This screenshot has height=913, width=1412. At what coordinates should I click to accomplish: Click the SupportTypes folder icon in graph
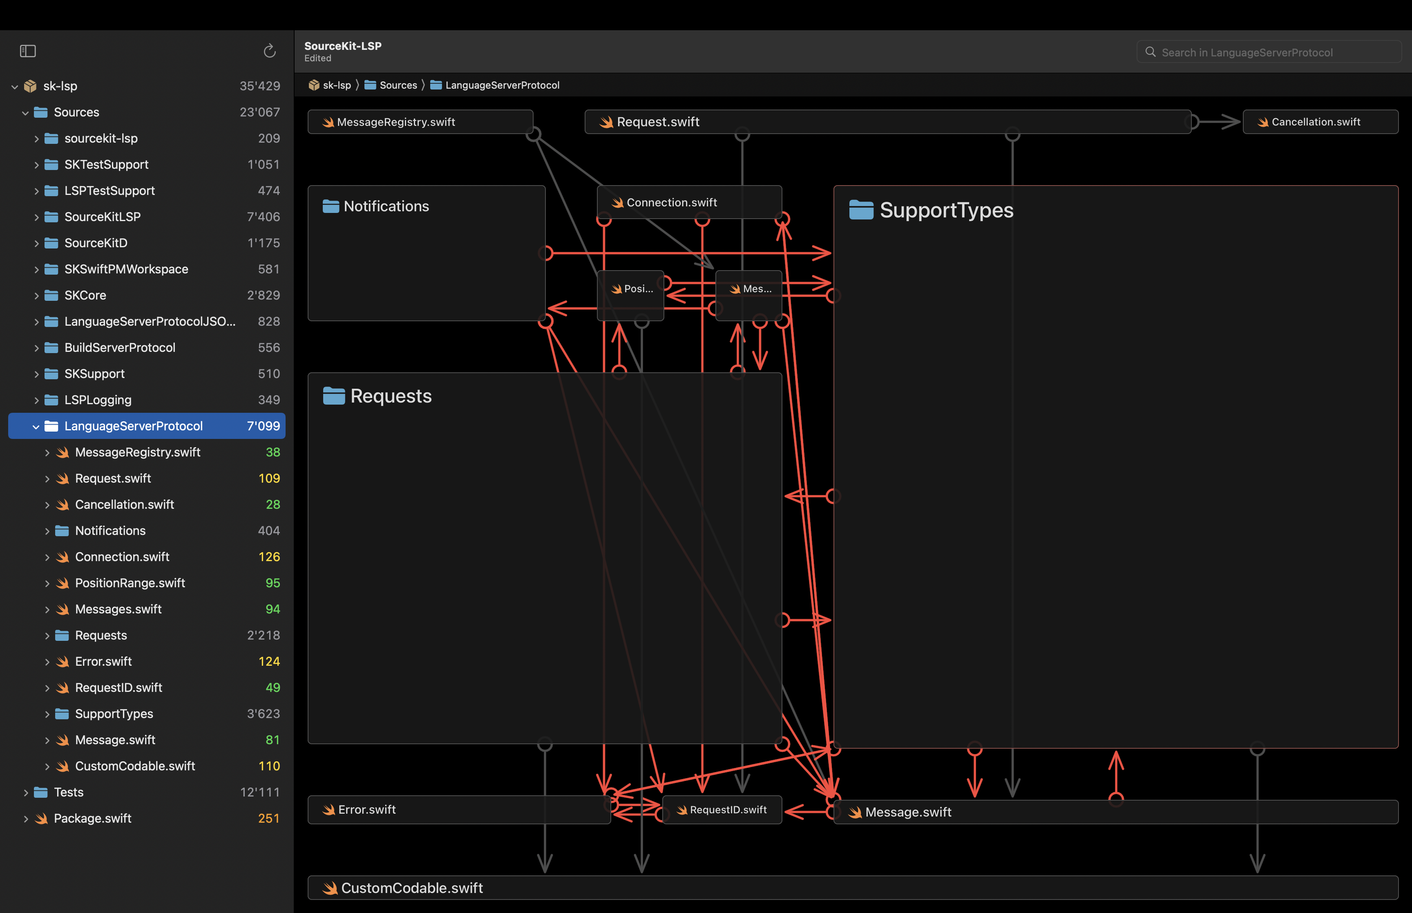click(861, 210)
